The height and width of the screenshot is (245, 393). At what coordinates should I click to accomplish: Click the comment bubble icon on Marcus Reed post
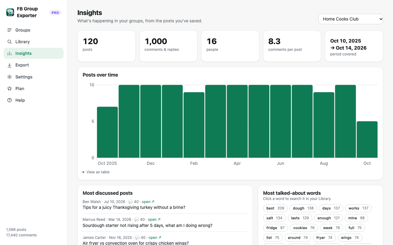pyautogui.click(x=137, y=220)
